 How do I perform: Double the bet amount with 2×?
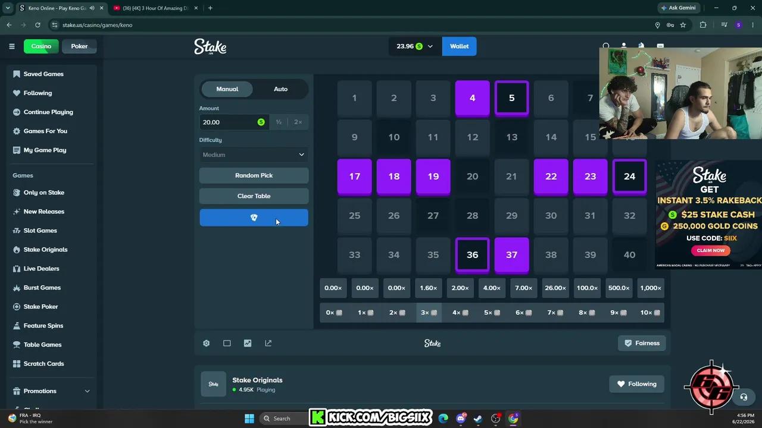click(x=298, y=122)
